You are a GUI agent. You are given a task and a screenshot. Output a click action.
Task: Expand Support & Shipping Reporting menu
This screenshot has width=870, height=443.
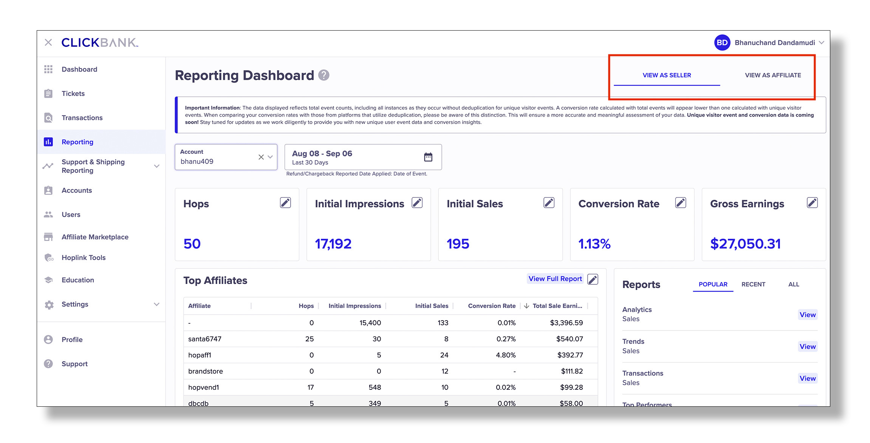pos(157,166)
